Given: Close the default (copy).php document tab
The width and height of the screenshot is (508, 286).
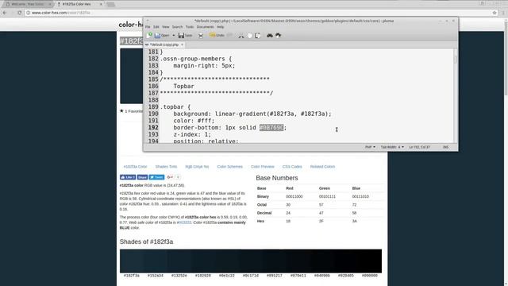Looking at the screenshot, I should pyautogui.click(x=182, y=44).
